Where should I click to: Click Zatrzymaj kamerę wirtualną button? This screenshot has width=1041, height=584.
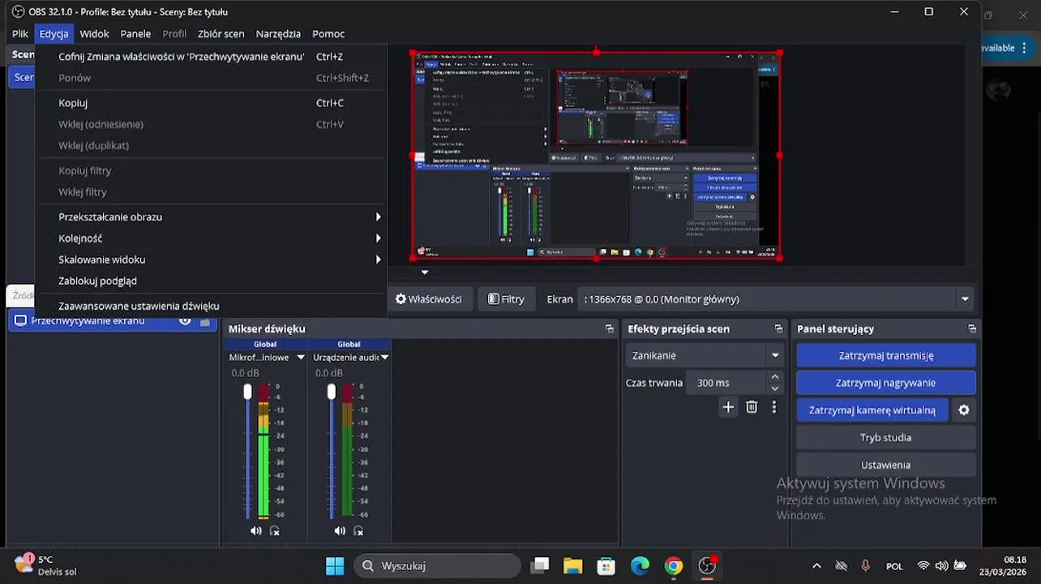(872, 410)
